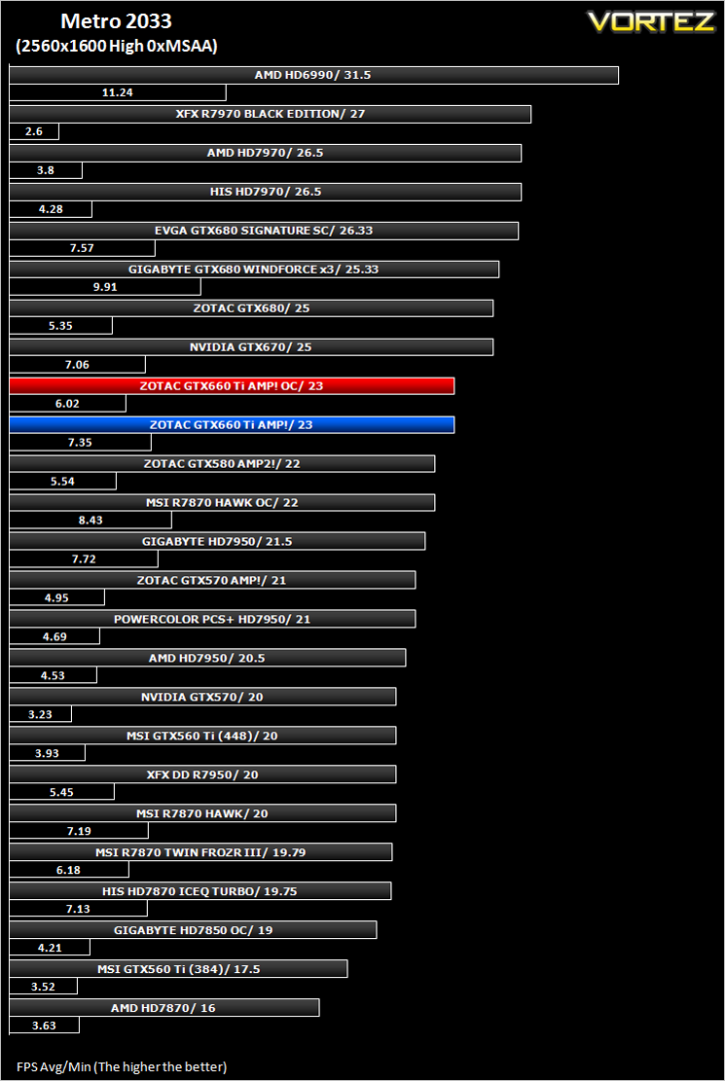Image resolution: width=725 pixels, height=1081 pixels.
Task: Select the GIGABYTE HD7850 OC bar
Action: pos(193,930)
